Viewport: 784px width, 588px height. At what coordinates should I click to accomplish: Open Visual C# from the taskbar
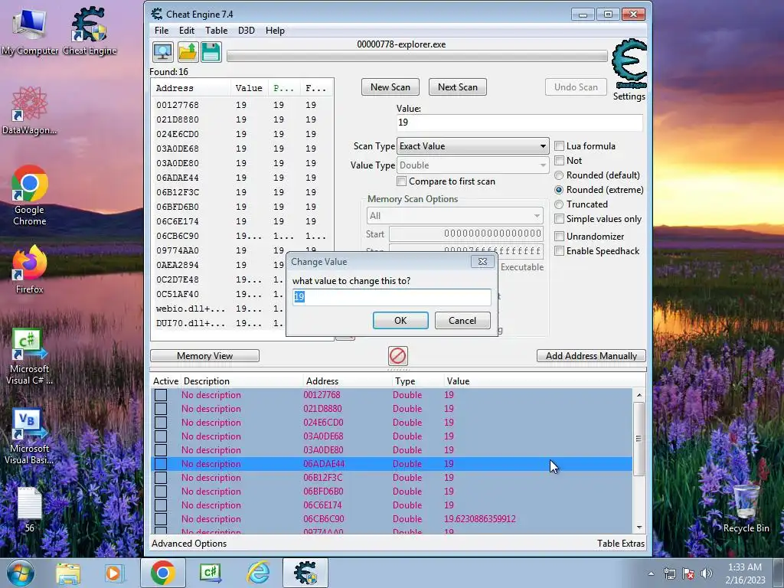[x=211, y=573]
